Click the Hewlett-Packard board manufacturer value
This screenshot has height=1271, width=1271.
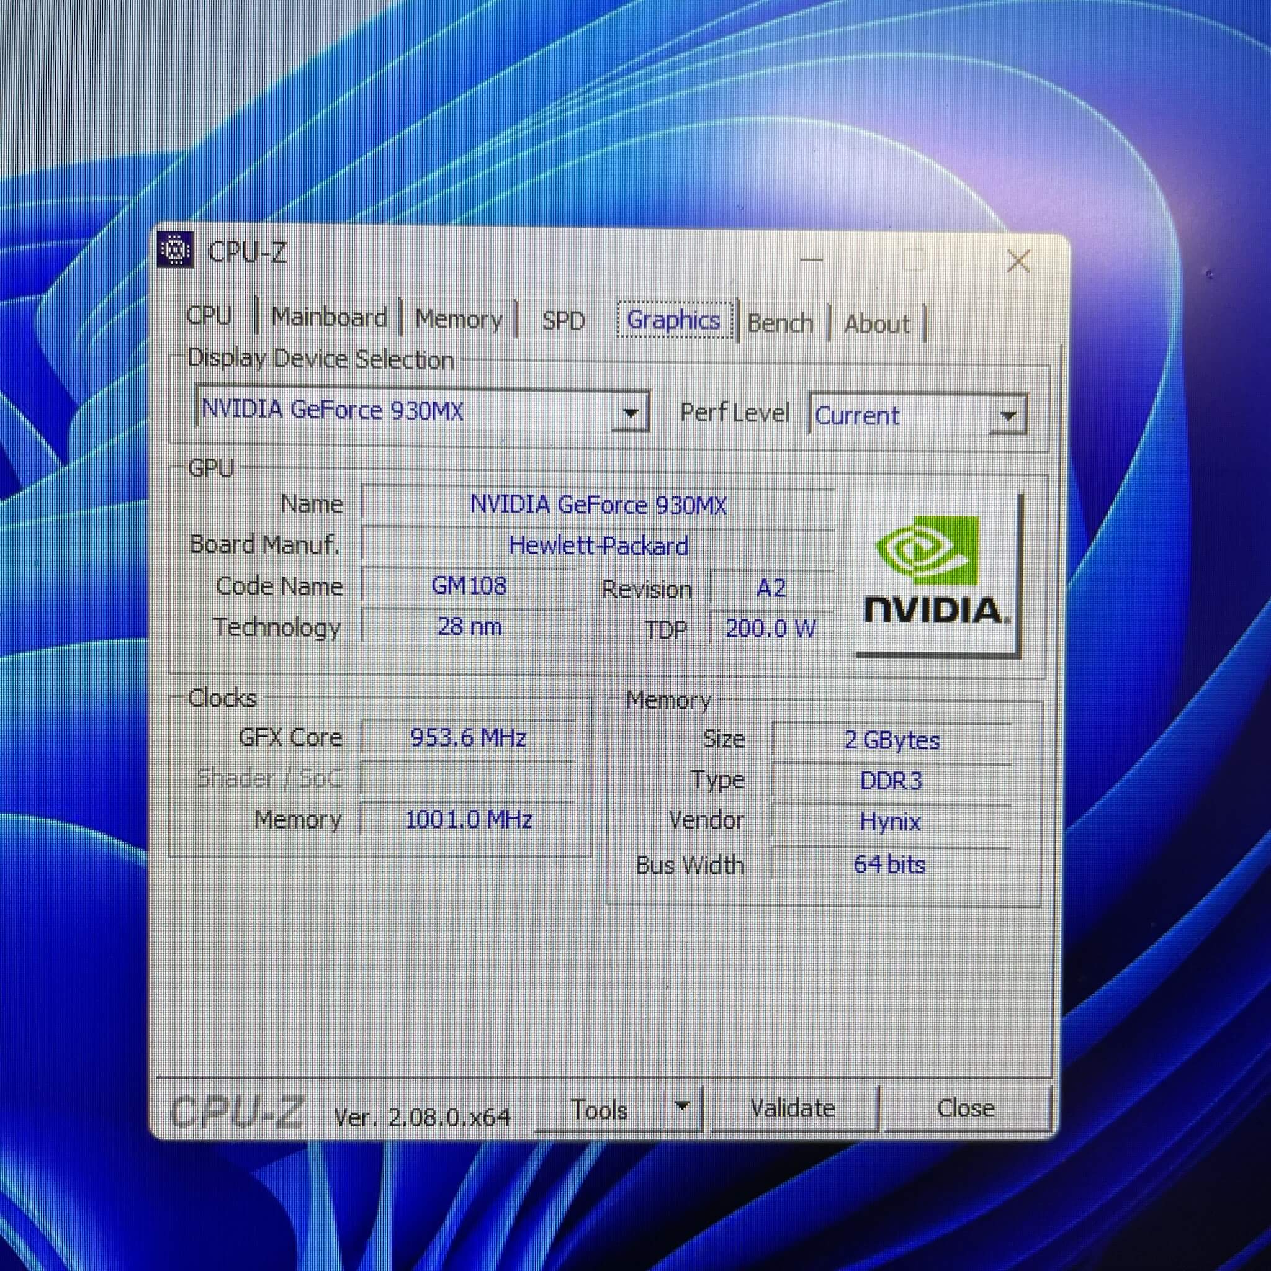pyautogui.click(x=598, y=546)
